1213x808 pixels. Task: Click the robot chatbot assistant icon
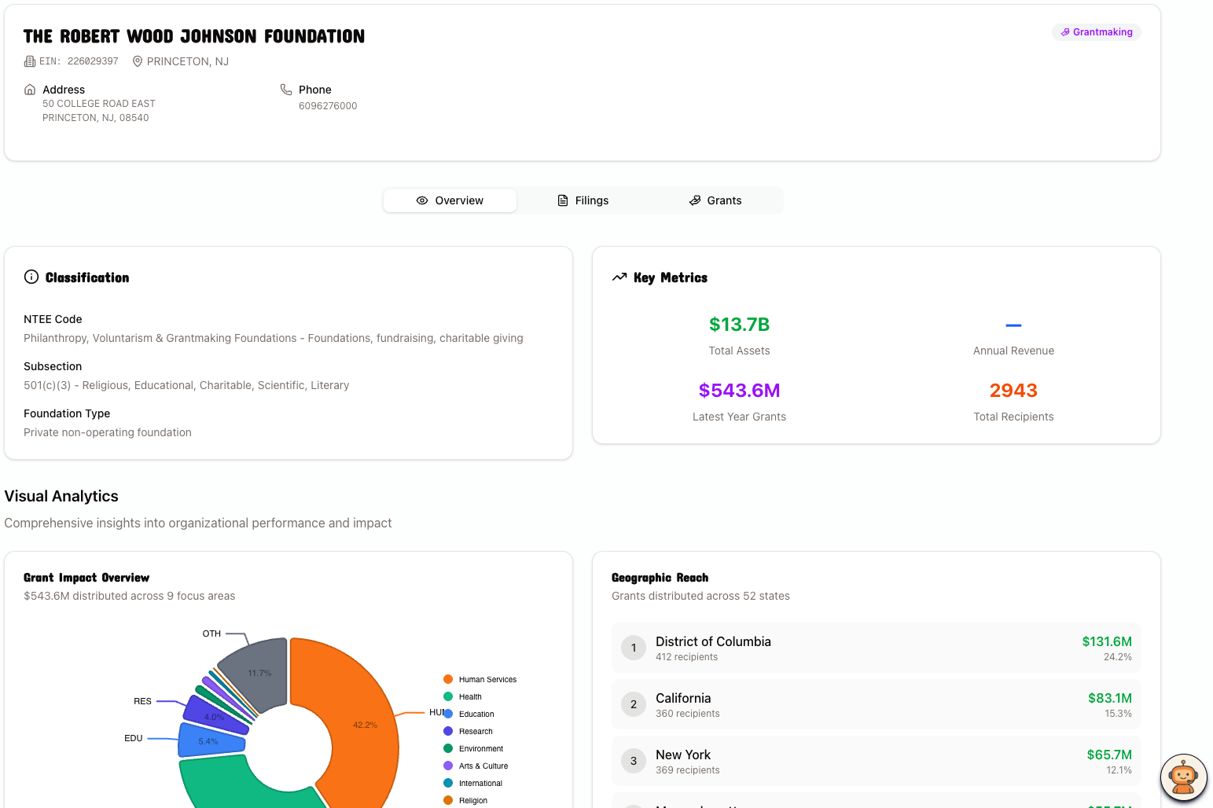click(x=1183, y=777)
